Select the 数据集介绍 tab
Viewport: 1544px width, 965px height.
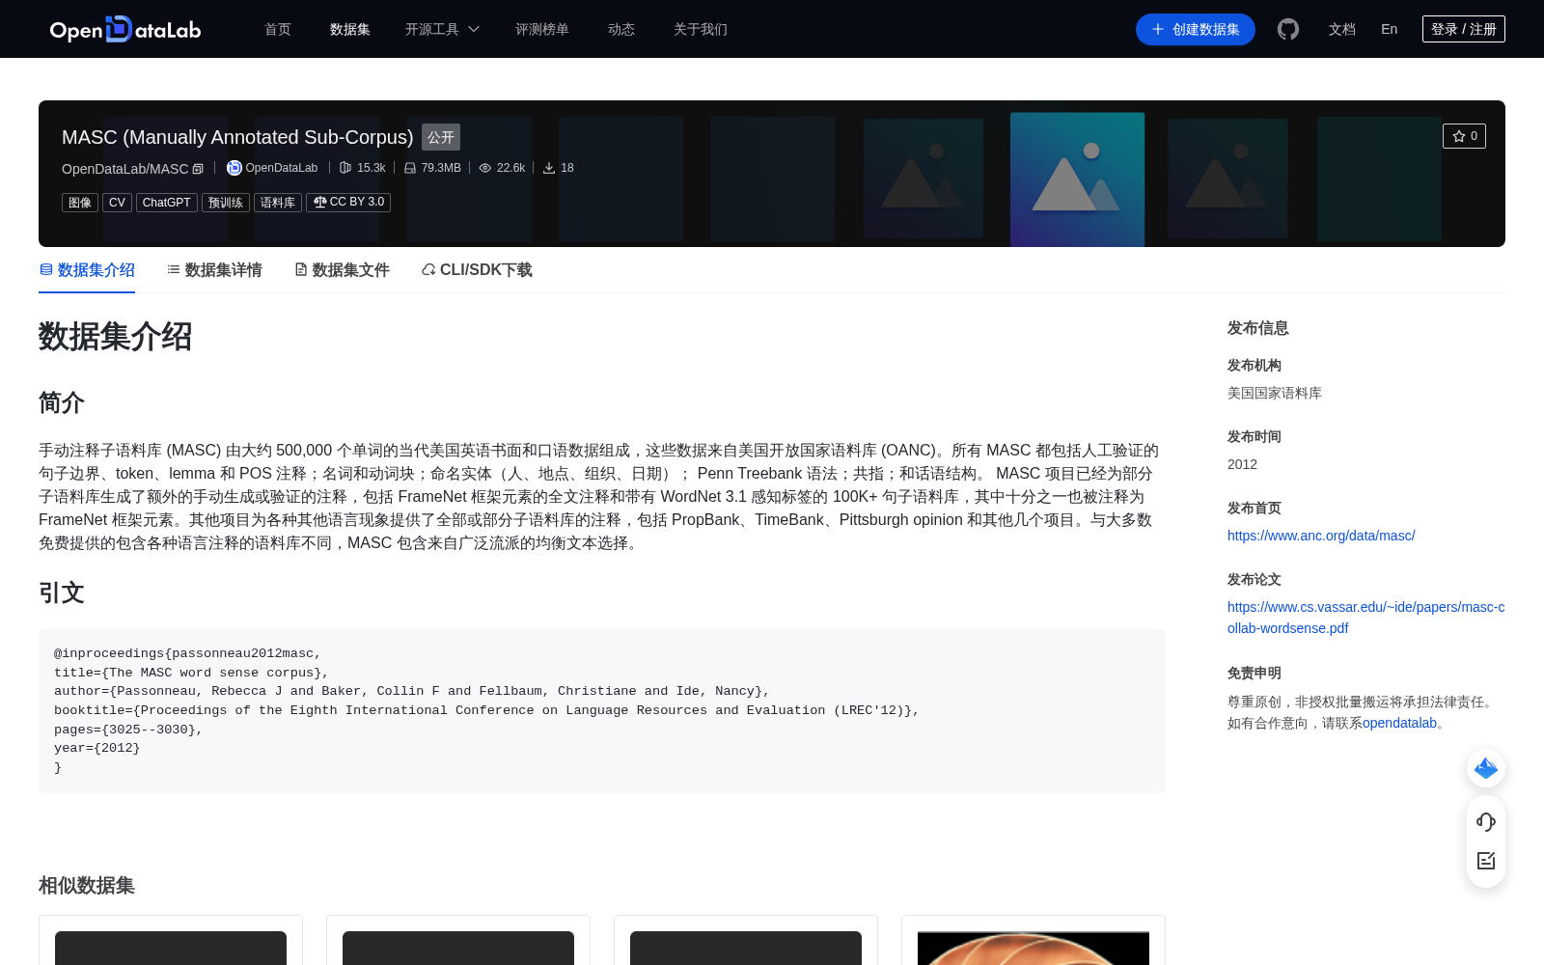click(87, 270)
